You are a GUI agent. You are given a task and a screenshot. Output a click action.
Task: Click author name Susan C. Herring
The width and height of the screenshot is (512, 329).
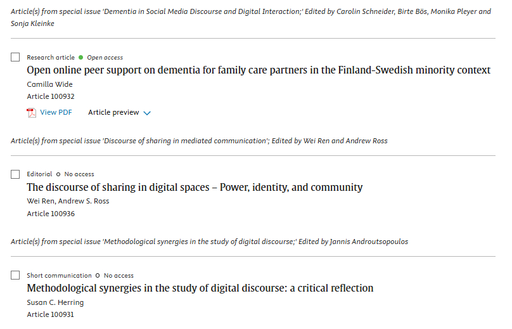(55, 302)
